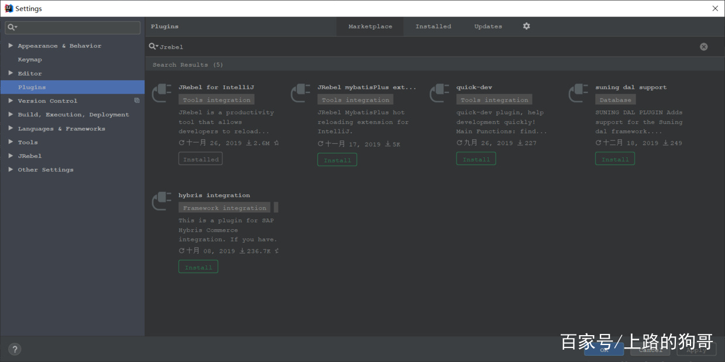This screenshot has height=362, width=725.
Task: Install the hybris integration plugin
Action: coord(198,267)
